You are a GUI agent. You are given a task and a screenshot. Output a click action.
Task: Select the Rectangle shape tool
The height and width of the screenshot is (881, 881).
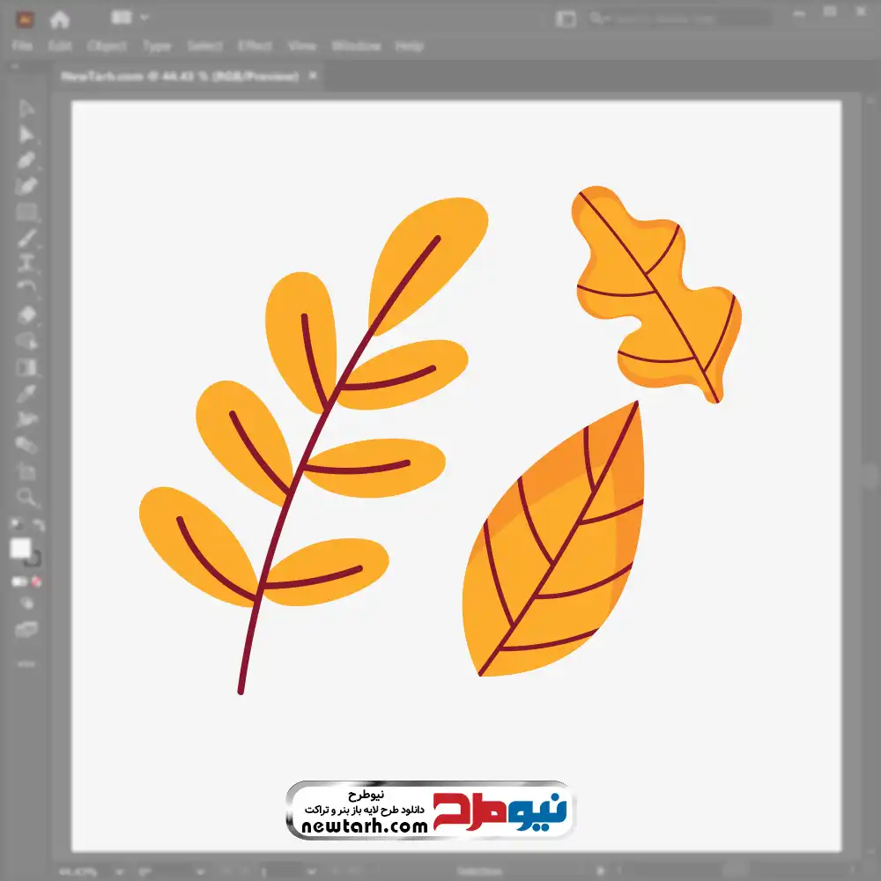pyautogui.click(x=26, y=212)
